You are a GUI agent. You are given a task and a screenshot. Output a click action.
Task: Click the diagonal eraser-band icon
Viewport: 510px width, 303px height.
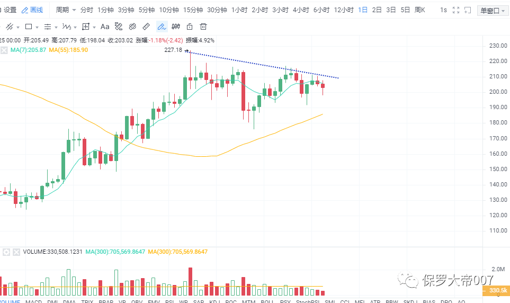pyautogui.click(x=132, y=26)
